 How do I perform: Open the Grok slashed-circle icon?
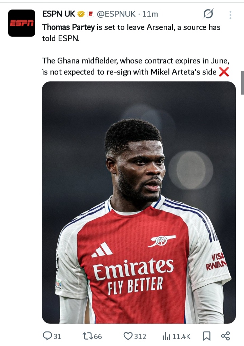(208, 14)
